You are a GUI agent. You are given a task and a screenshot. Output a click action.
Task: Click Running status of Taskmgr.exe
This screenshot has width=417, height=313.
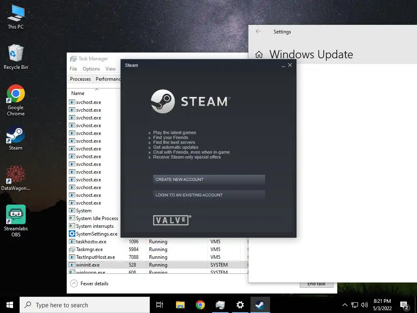(158, 249)
